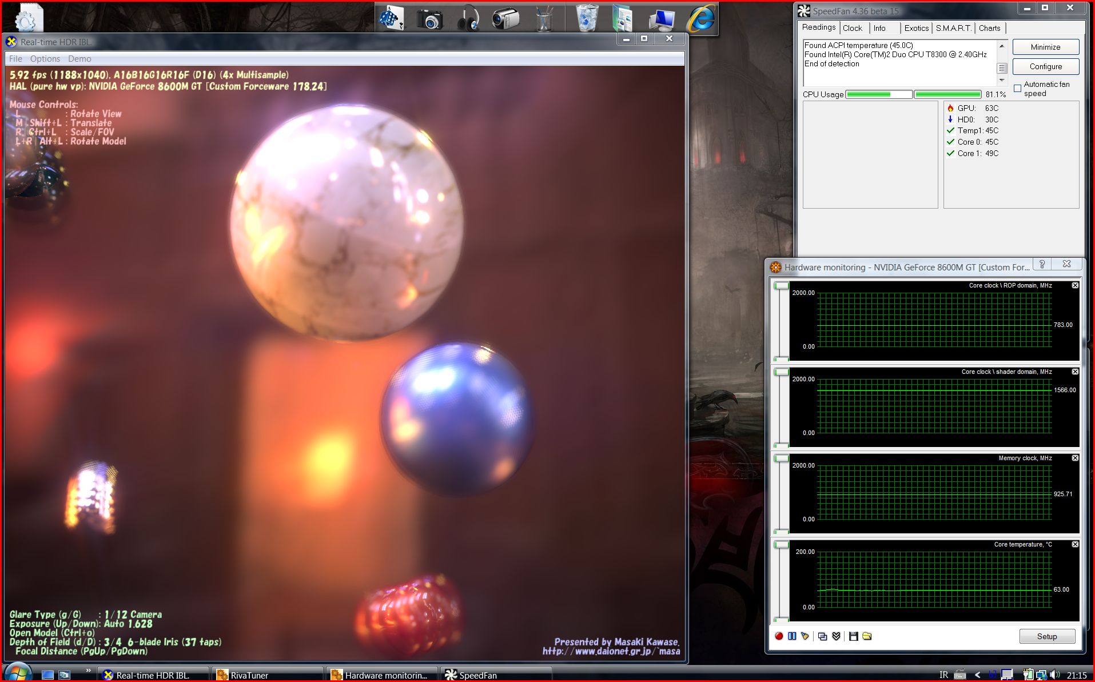
Task: Save monitoring log via floppy disk icon
Action: coord(853,636)
